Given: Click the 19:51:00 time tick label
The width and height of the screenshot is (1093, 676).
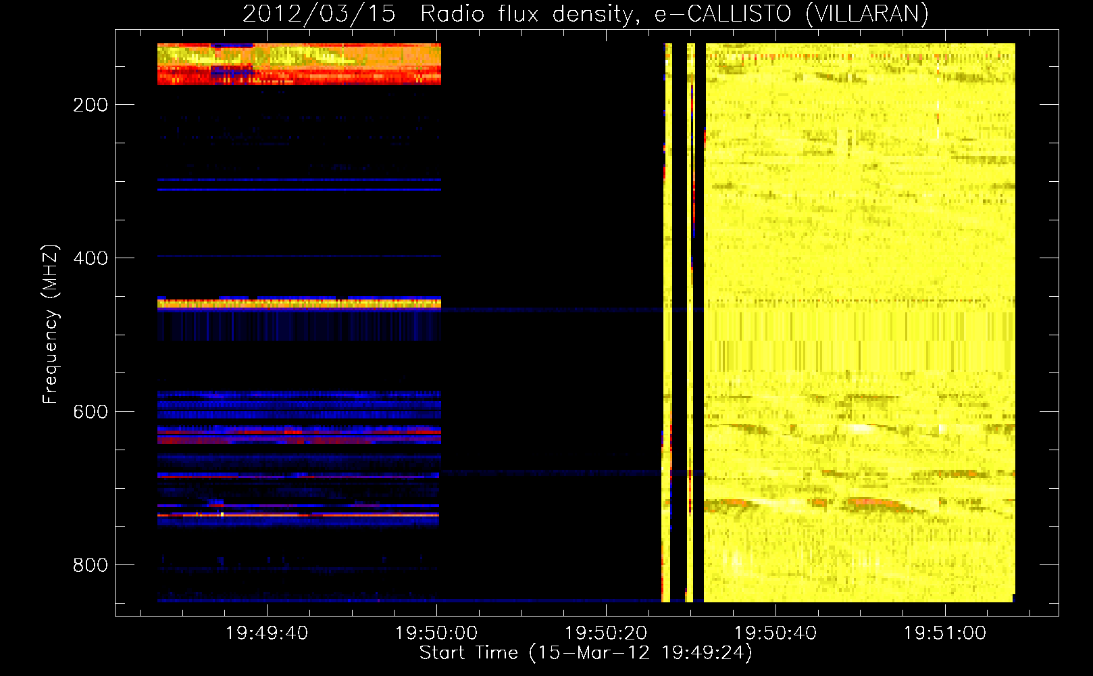Looking at the screenshot, I should [945, 633].
